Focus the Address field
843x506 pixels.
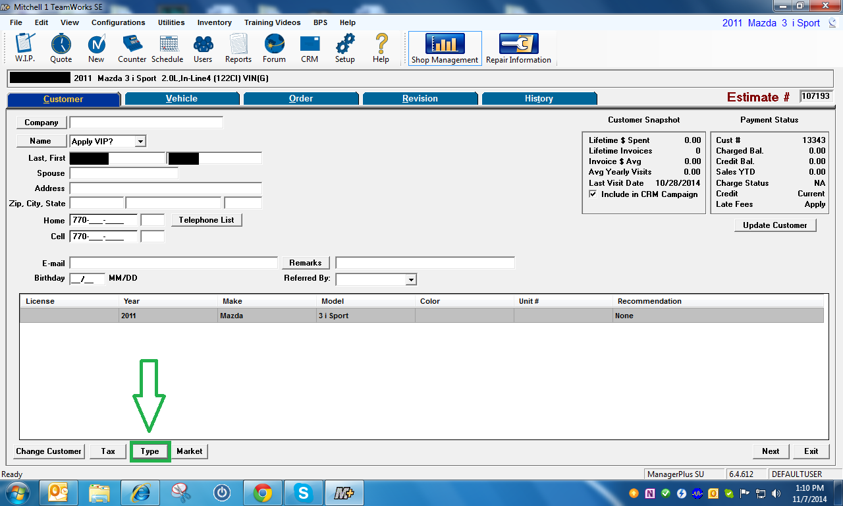pyautogui.click(x=166, y=188)
